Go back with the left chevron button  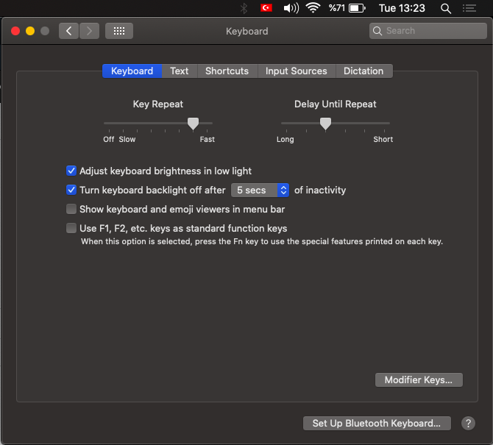click(x=68, y=31)
